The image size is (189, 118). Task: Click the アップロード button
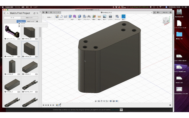point(21,21)
